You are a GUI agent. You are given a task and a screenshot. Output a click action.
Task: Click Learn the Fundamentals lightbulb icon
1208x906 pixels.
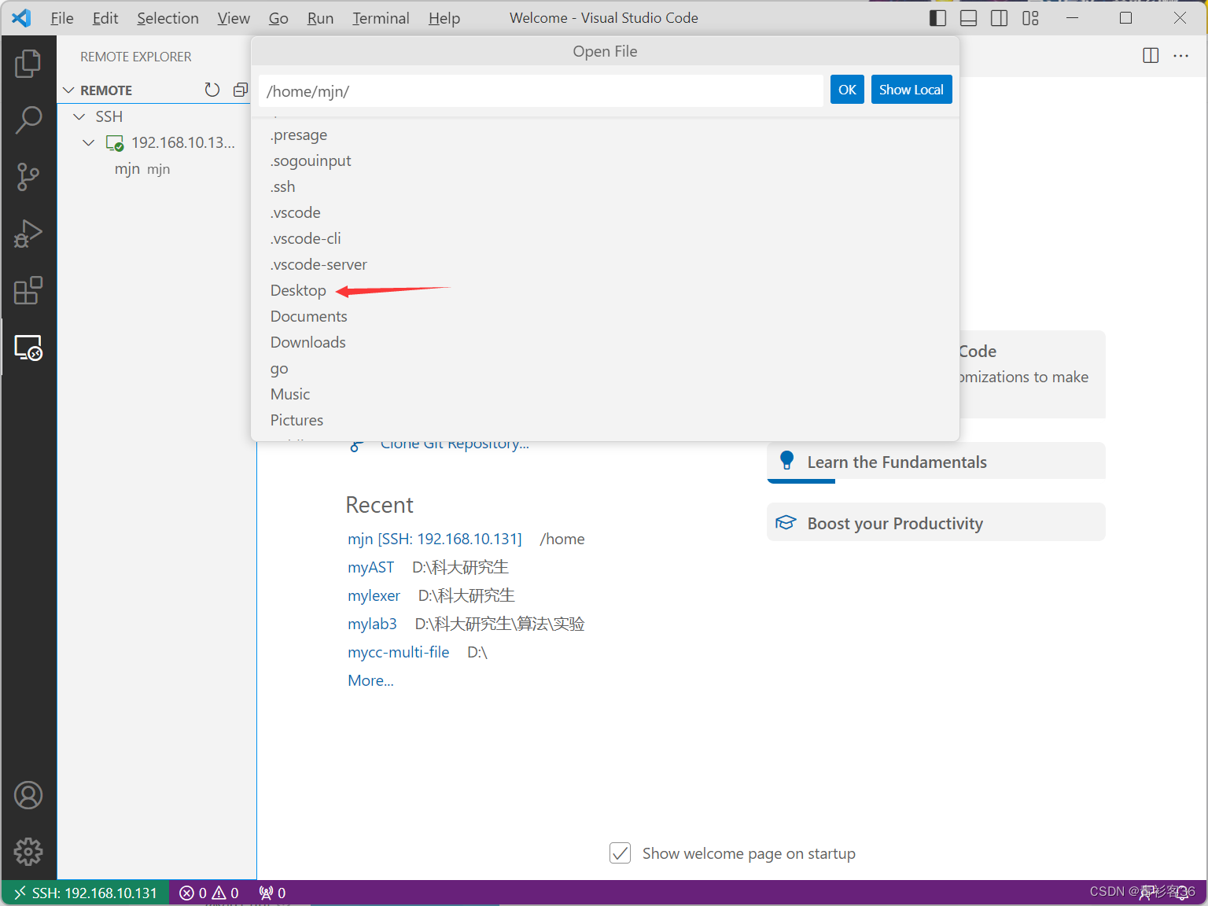(x=786, y=460)
